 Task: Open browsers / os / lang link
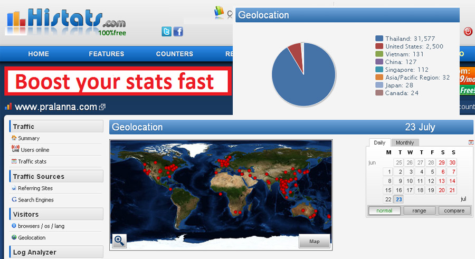pyautogui.click(x=41, y=226)
